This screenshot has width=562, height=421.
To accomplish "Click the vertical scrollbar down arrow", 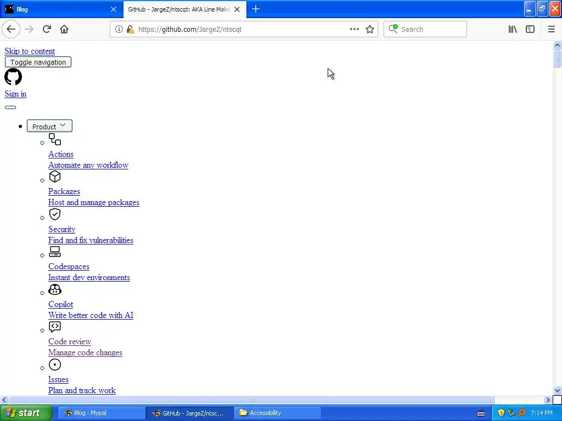I will click(x=557, y=390).
